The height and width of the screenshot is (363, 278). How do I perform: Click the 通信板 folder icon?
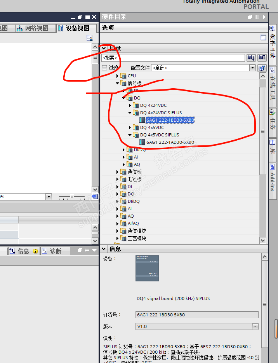pos(123,172)
